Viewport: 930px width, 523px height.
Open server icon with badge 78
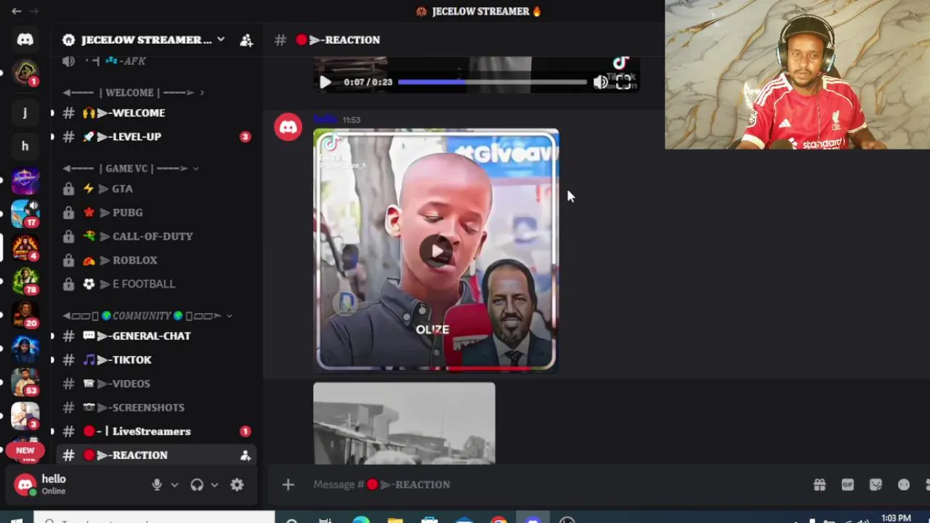coord(25,281)
